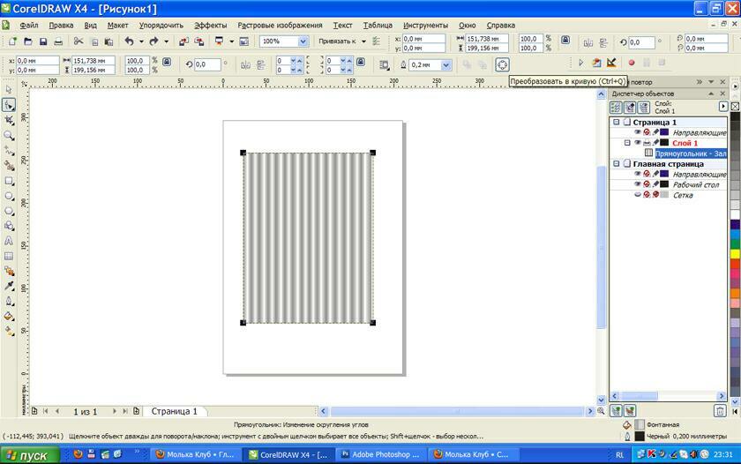Open the Упорядочить menu
The image size is (741, 464).
[161, 26]
